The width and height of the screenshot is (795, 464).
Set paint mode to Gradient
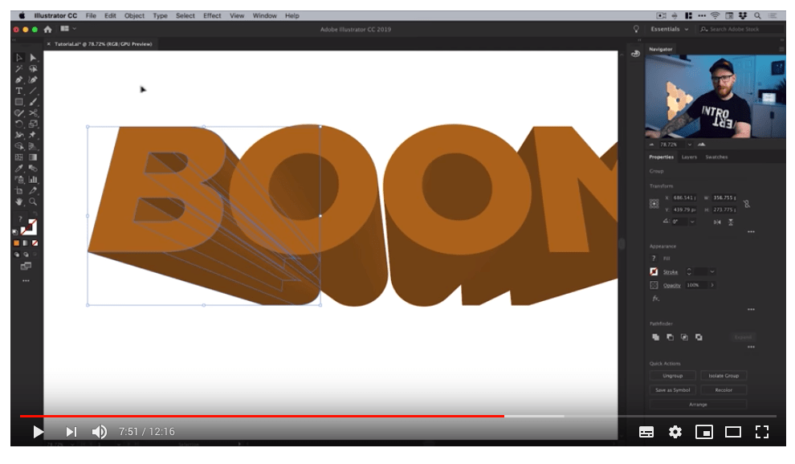[26, 243]
